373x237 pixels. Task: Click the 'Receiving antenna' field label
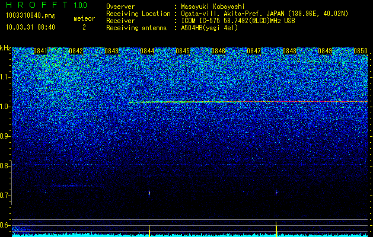(x=136, y=28)
